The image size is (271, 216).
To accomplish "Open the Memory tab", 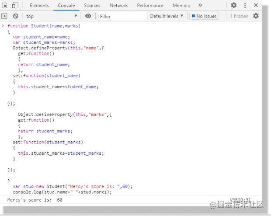I will (181, 6).
